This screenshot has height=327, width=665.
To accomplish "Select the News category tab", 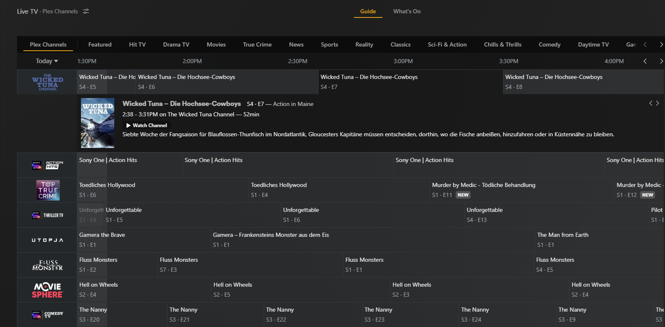I will pos(296,44).
